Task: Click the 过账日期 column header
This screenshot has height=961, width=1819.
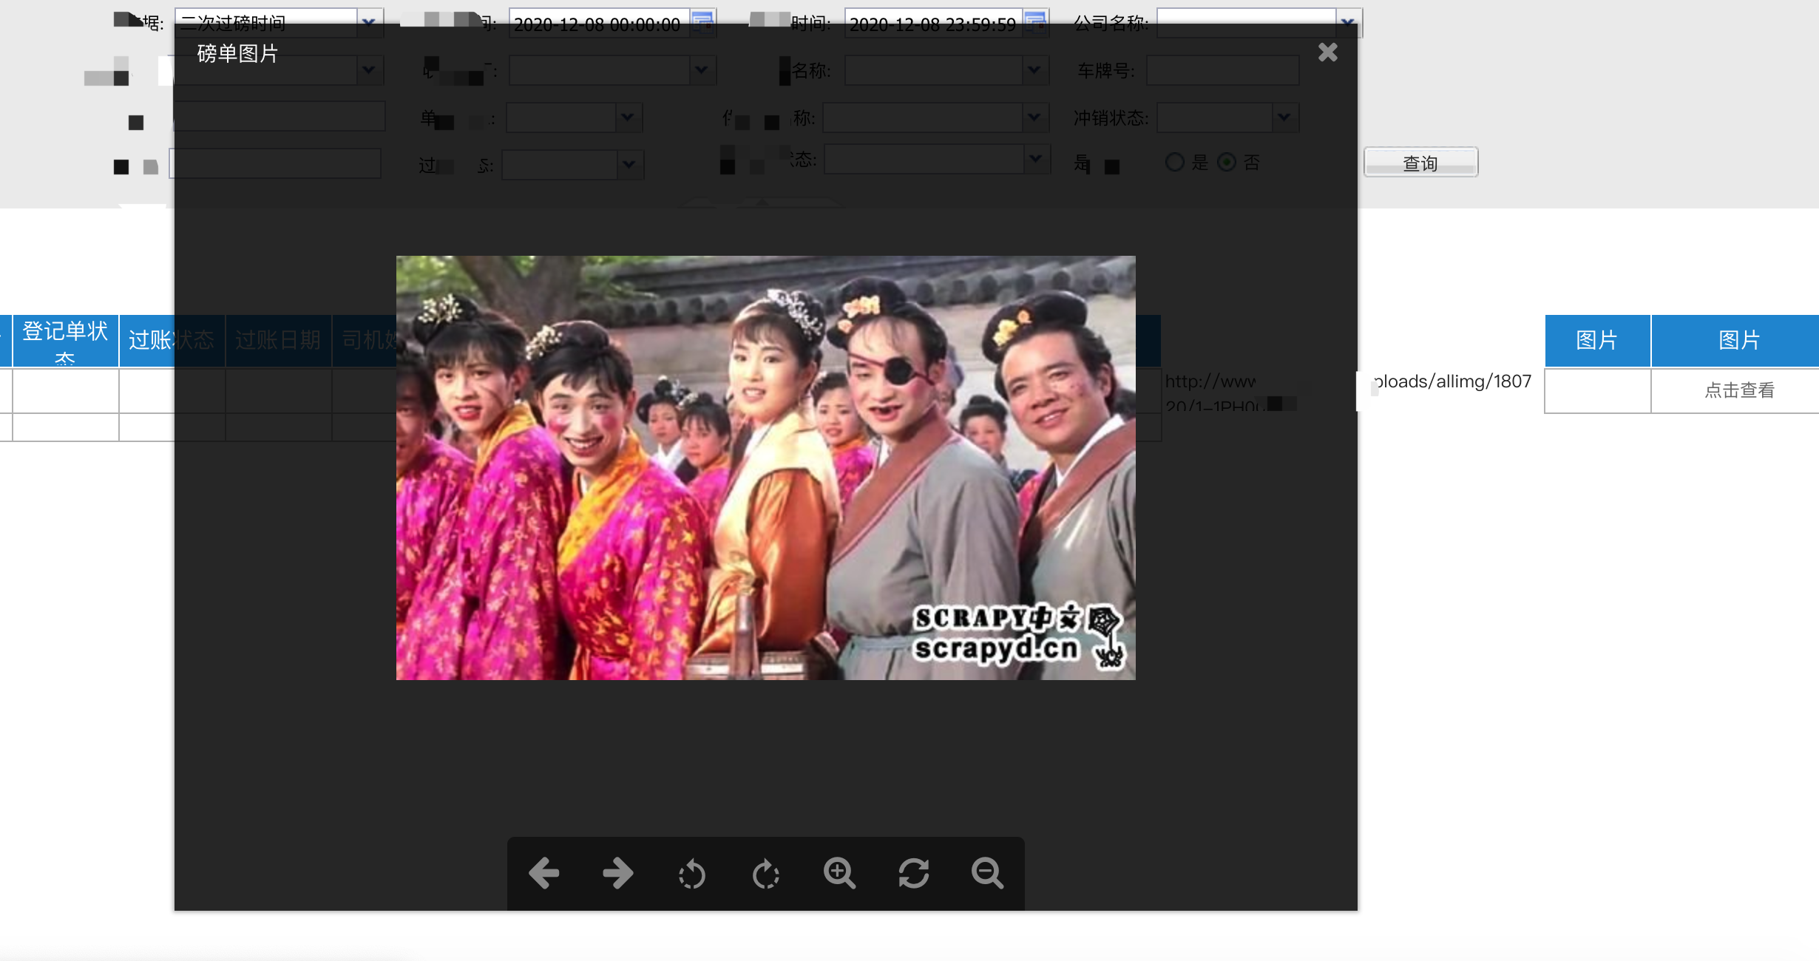Action: (278, 340)
